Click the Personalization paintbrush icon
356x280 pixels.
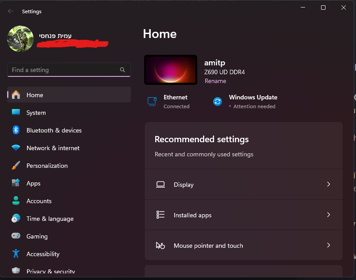(16, 166)
